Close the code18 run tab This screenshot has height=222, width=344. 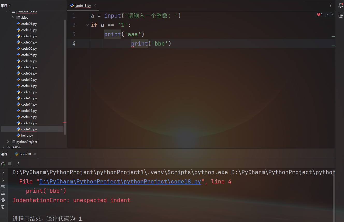[35, 154]
